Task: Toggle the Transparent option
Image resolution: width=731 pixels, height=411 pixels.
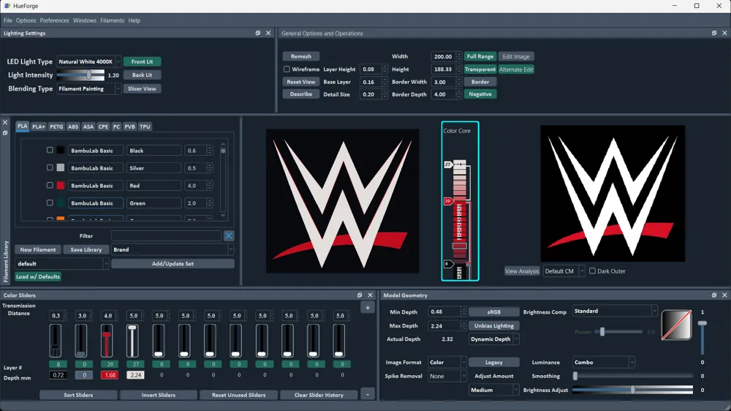Action: (x=480, y=69)
